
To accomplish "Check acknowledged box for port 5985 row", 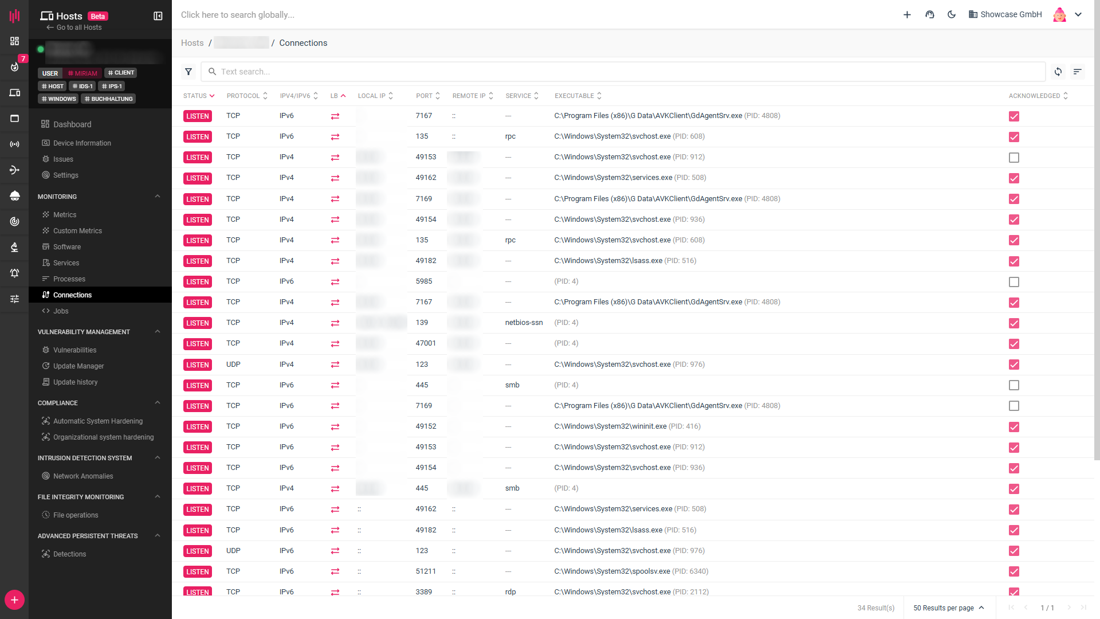I will 1013,282.
